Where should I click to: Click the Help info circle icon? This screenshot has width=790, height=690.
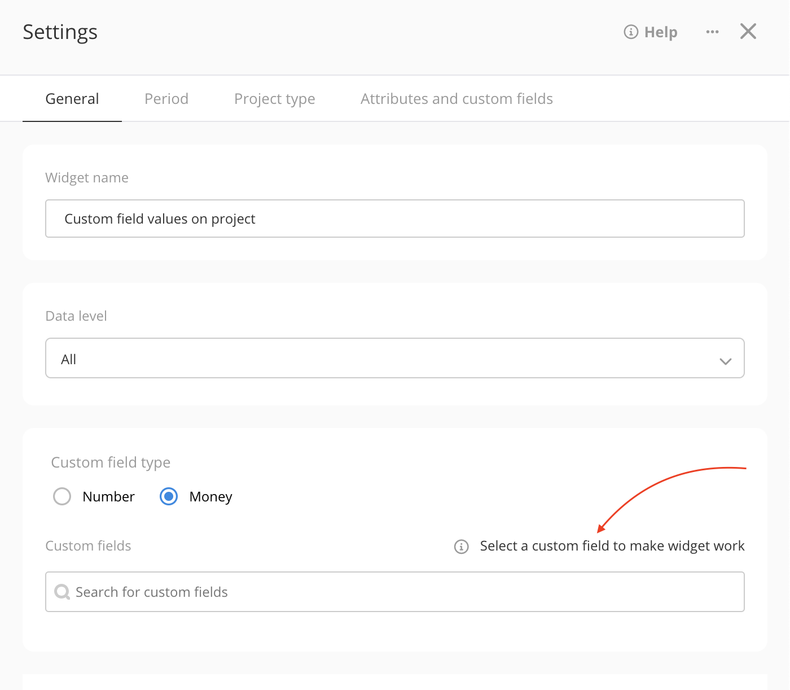coord(630,32)
